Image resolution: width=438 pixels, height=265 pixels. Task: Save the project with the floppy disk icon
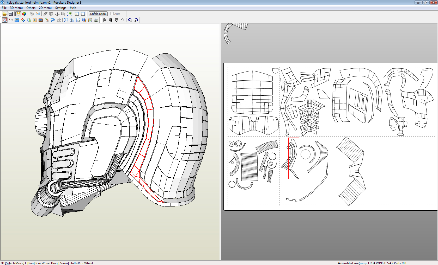point(11,14)
